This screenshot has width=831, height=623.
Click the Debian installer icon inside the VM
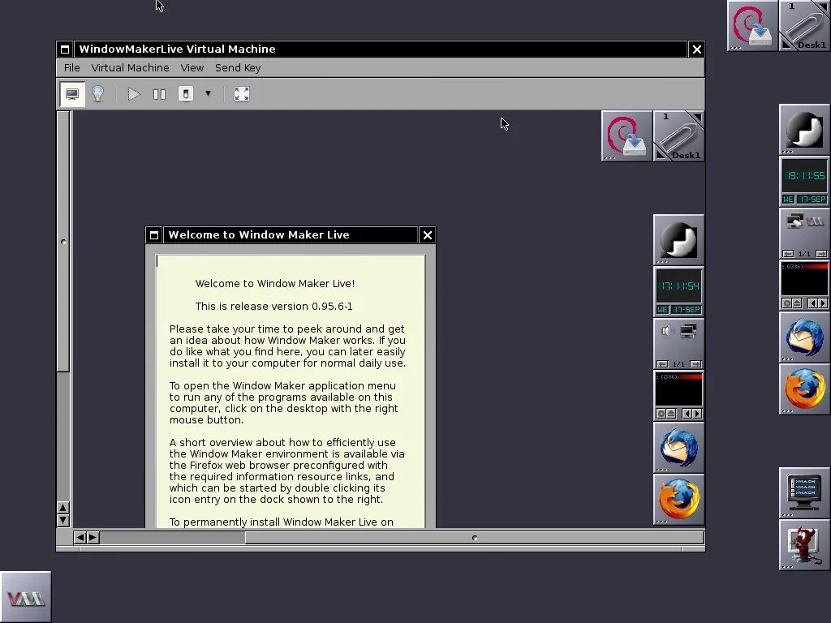(x=626, y=136)
